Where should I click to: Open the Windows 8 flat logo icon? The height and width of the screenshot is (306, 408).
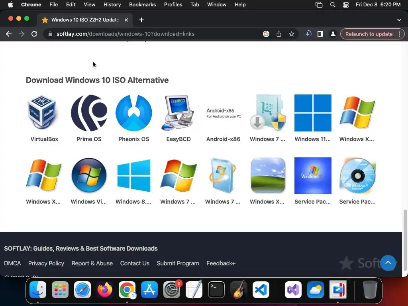click(134, 175)
